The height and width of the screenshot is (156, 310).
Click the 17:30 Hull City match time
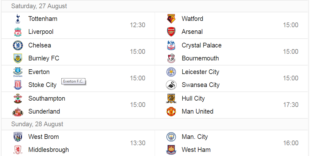[291, 105]
